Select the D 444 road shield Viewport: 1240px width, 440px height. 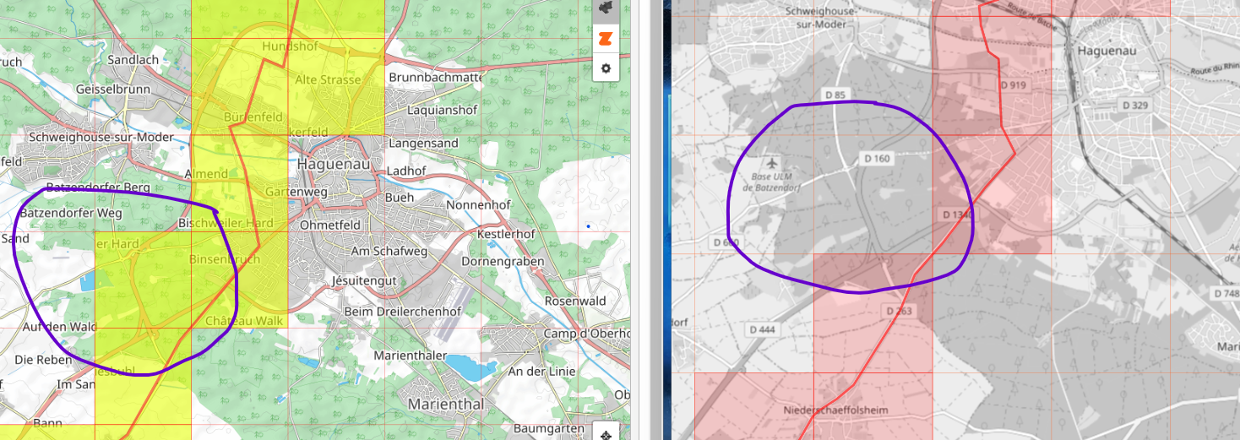[x=761, y=329]
